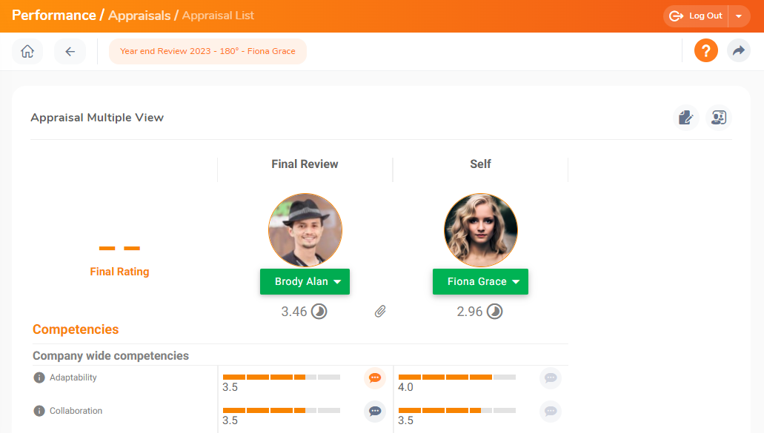Click the share arrow icon
Viewport: 764px width, 433px height.
click(738, 51)
